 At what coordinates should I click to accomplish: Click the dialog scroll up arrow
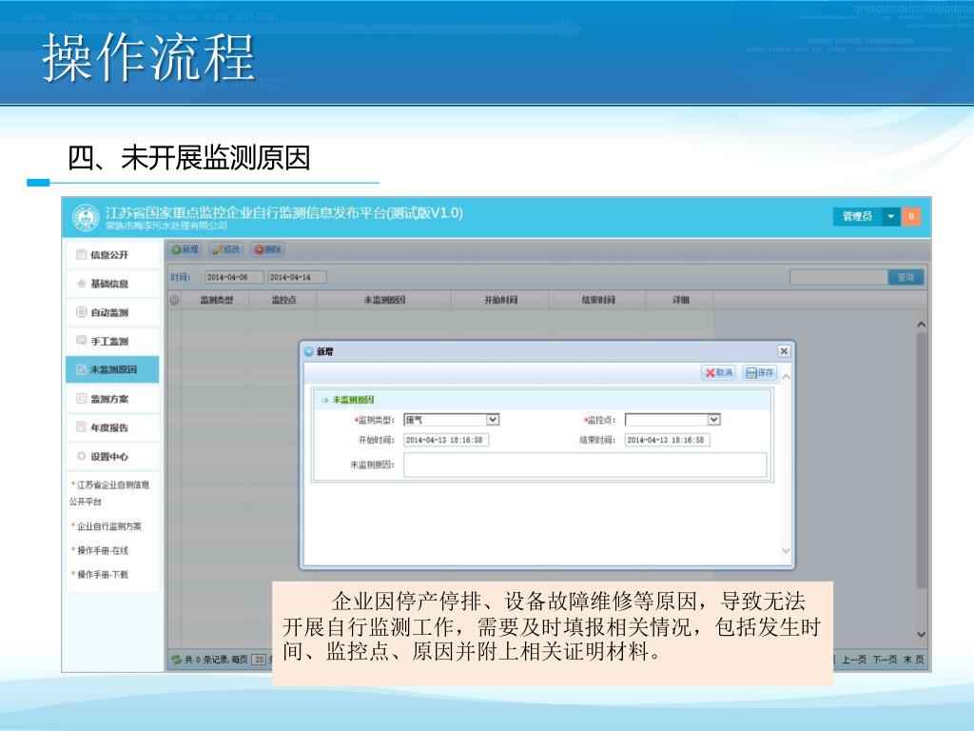pos(786,377)
